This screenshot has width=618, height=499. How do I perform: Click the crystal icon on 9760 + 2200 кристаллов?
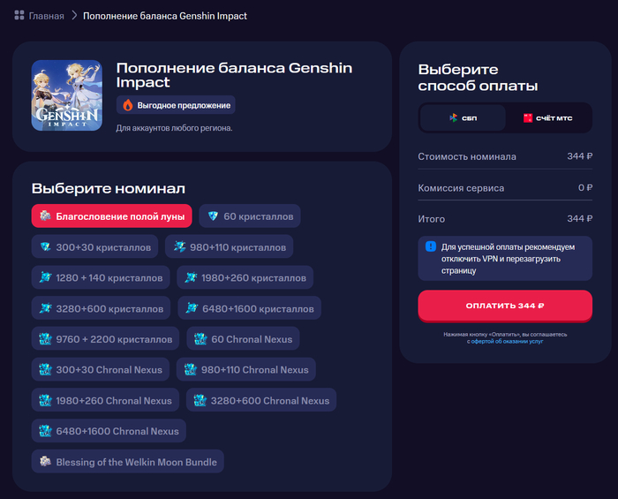point(45,339)
